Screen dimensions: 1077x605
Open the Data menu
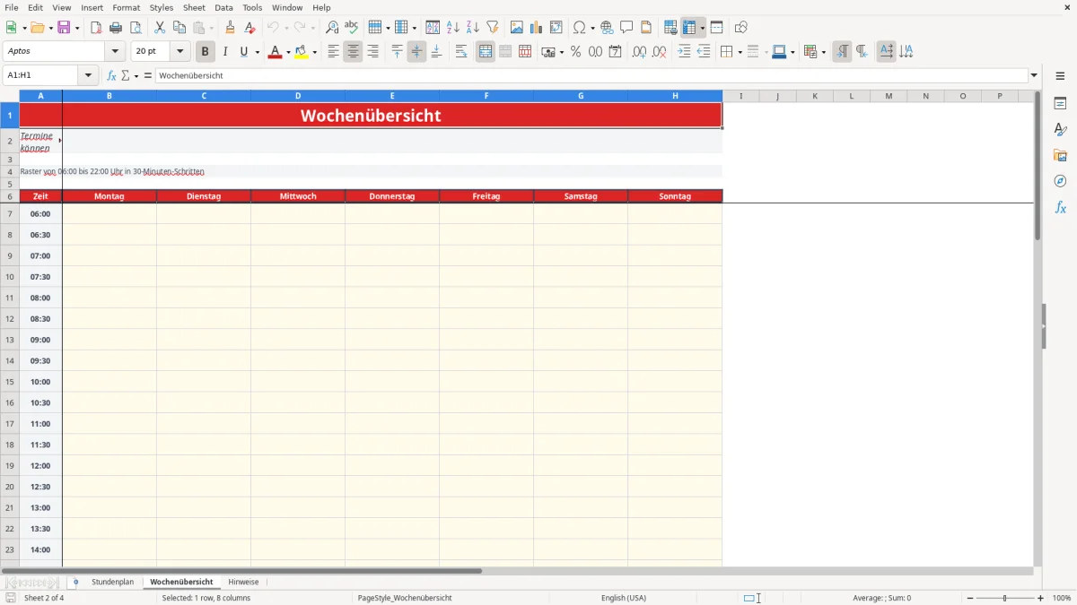[x=223, y=7]
